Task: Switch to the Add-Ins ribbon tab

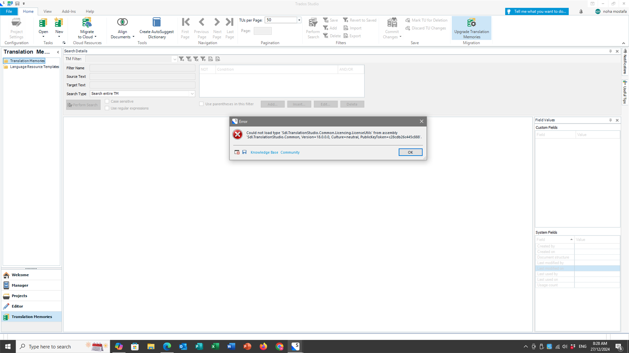Action: pyautogui.click(x=69, y=11)
